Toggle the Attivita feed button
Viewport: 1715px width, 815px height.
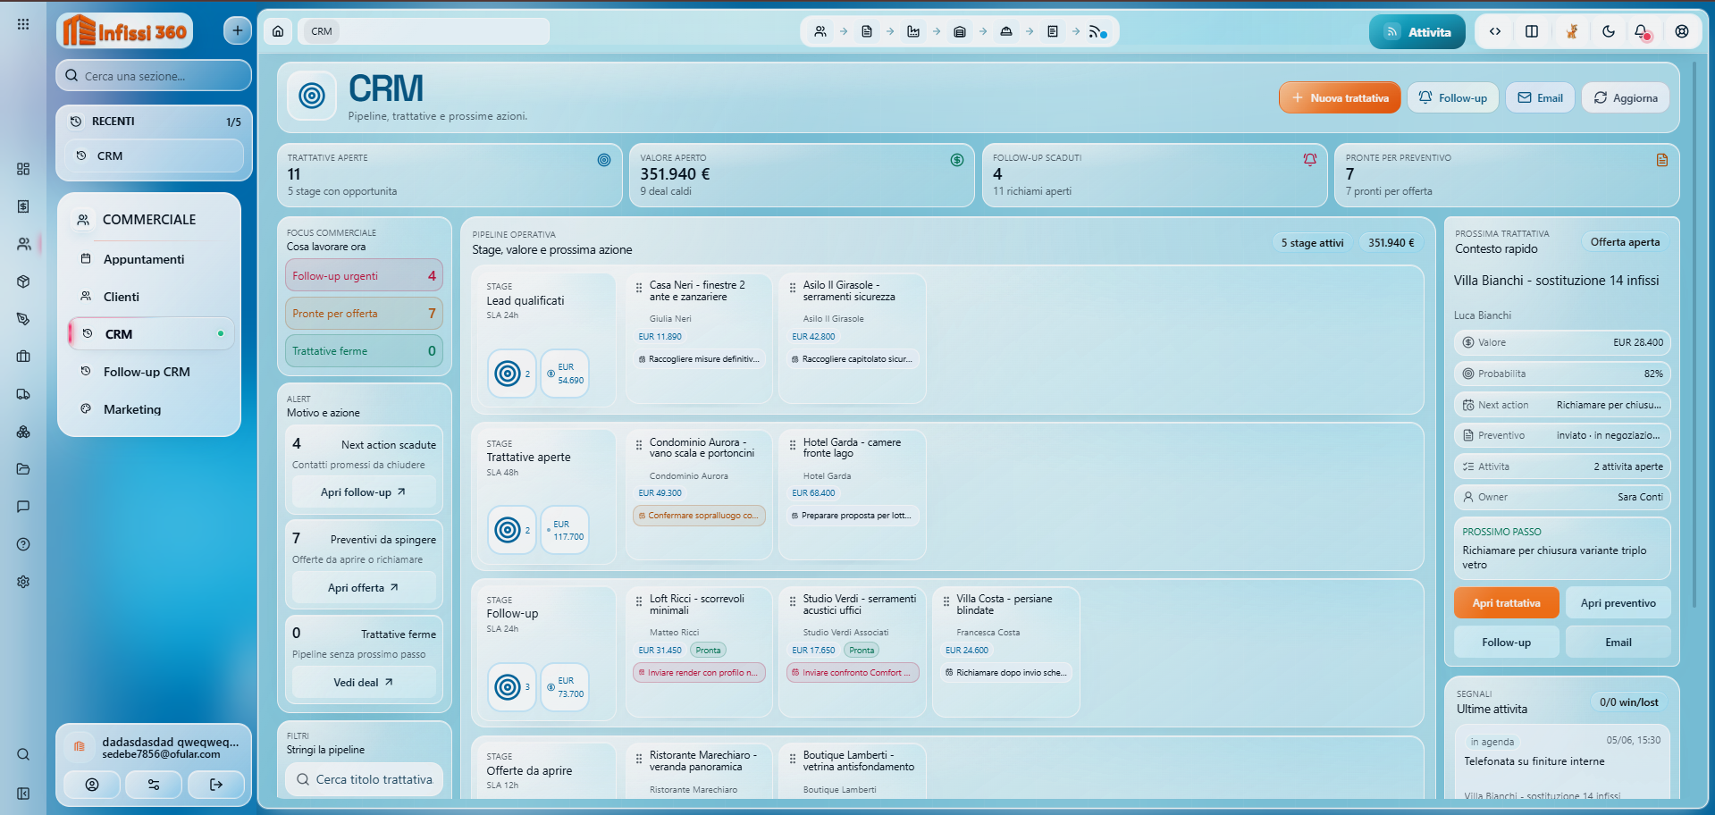click(1417, 32)
